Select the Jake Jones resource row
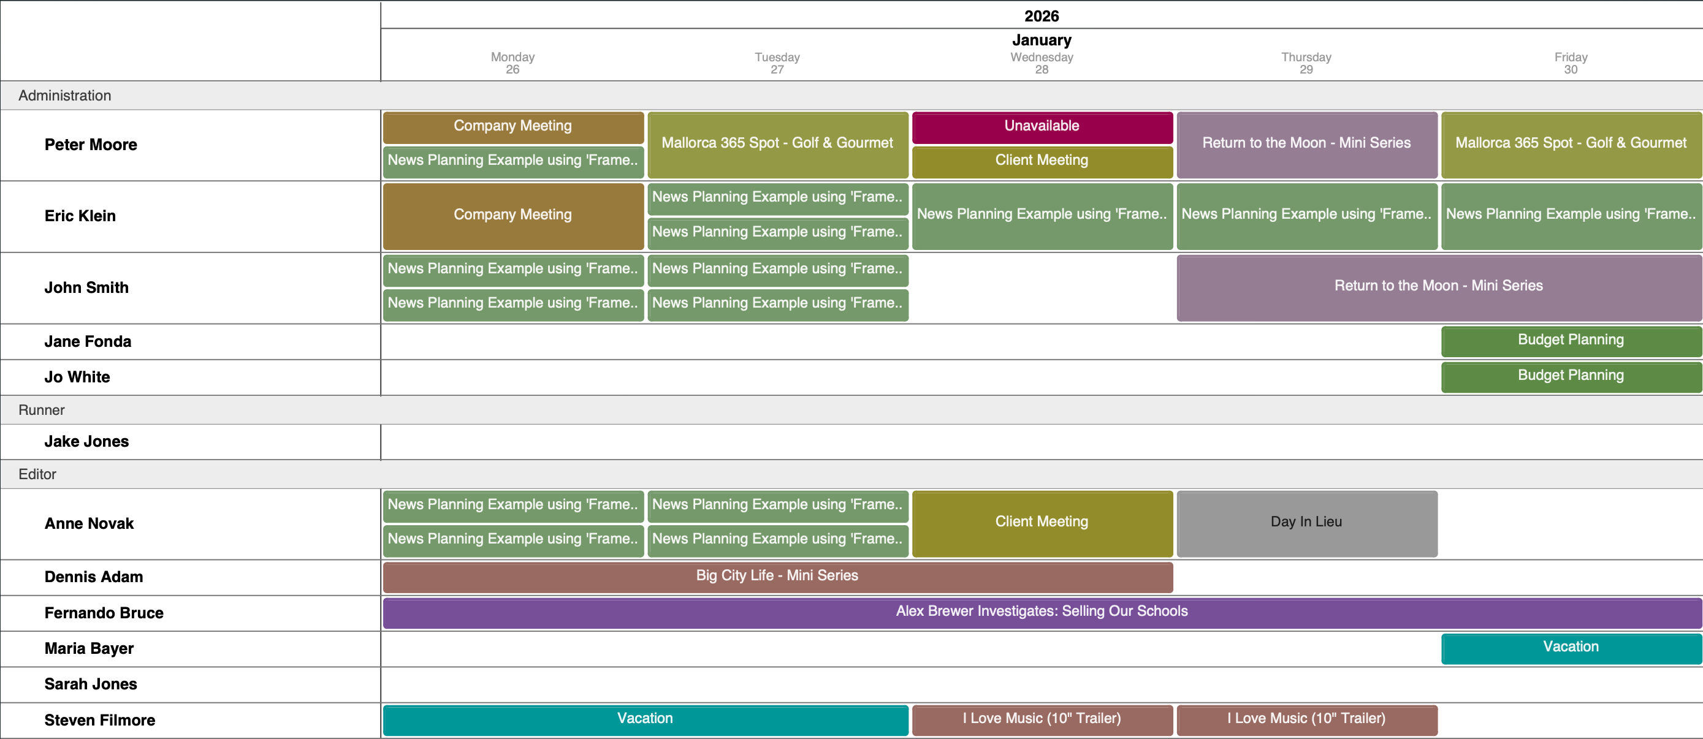1703x739 pixels. (86, 442)
